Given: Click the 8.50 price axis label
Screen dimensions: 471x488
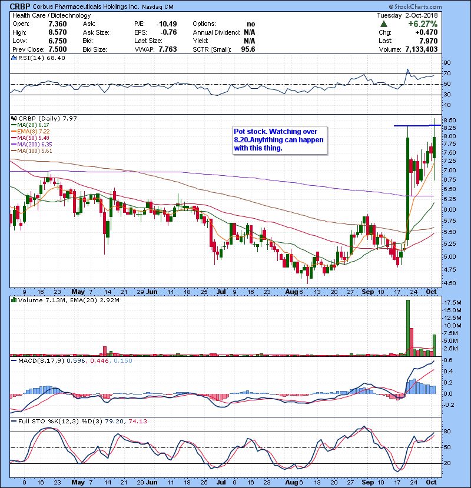Looking at the screenshot, I should coord(449,120).
